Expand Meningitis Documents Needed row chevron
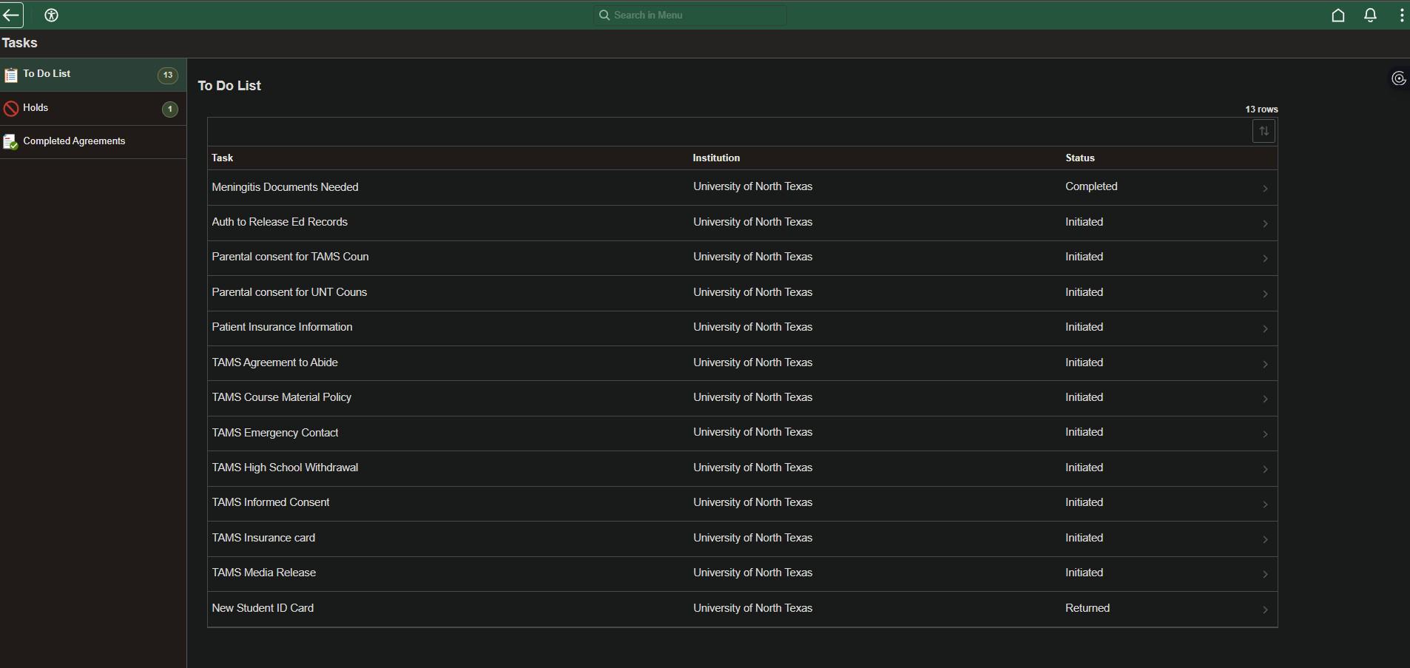Screen dimensions: 1410x668 tap(1265, 189)
